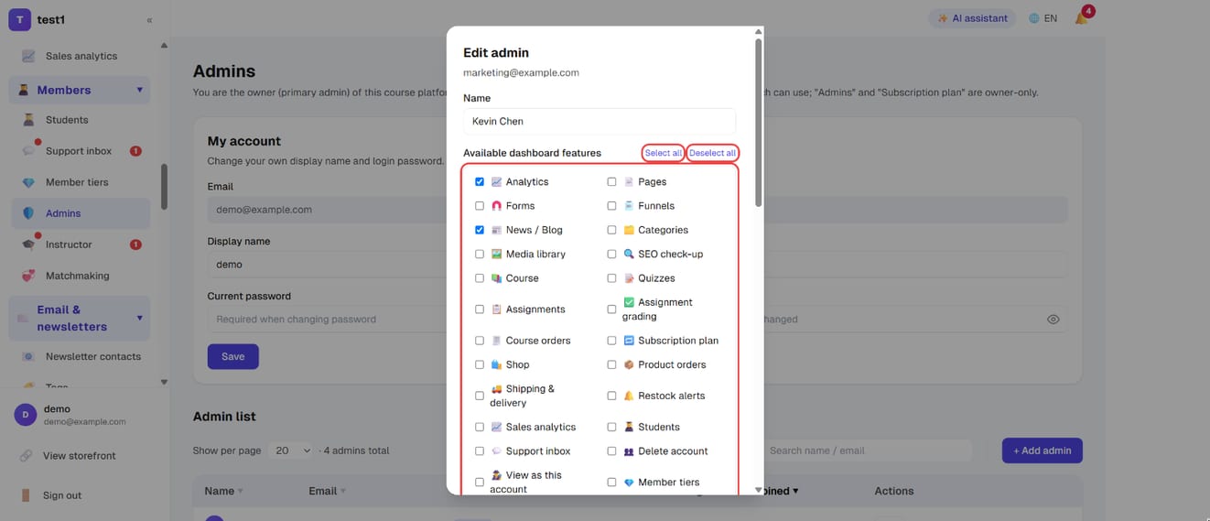Click the sidebar scrollbar thumb

coord(164,187)
